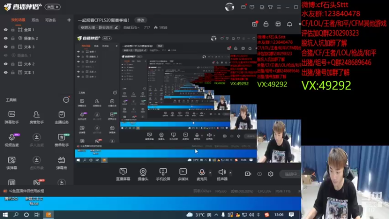Open gift box icon with red badge
This screenshot has width=389, height=219.
click(x=254, y=24)
